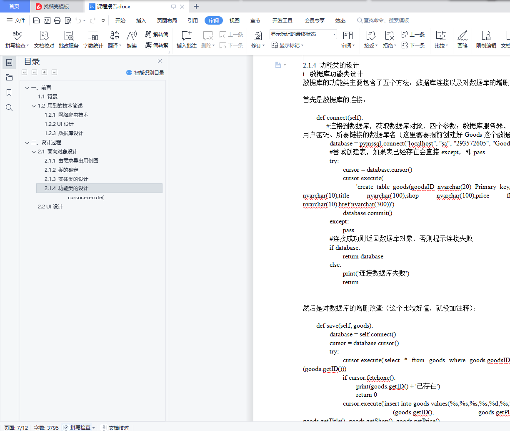Click expand-all-levels down arrow box in 目录
Screen dimensions: 510x431
25,73
